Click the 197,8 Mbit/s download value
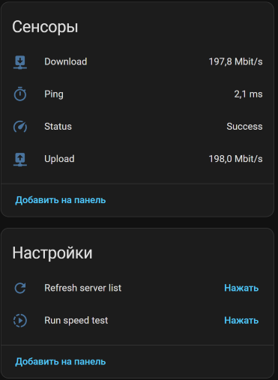 pos(235,61)
